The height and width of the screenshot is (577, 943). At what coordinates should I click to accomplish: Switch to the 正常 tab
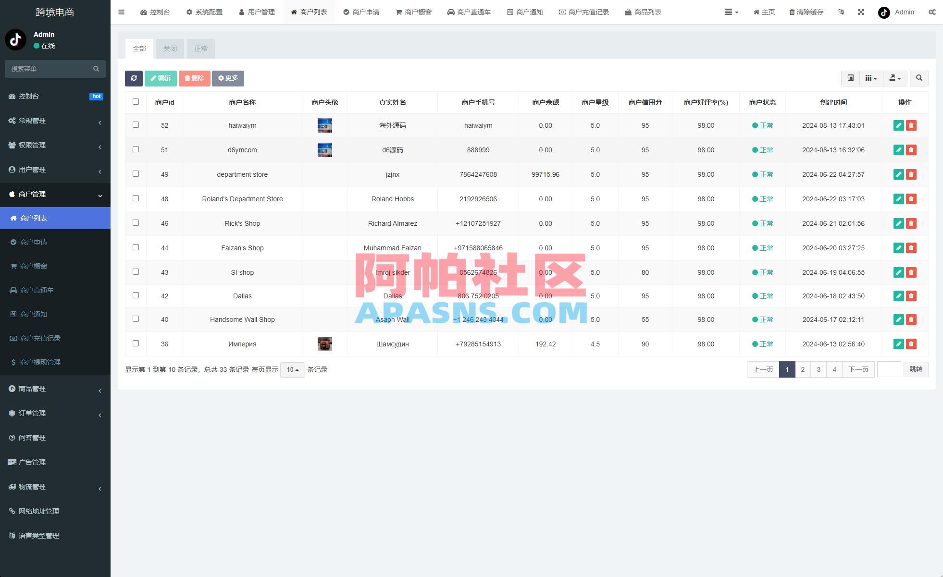click(201, 48)
